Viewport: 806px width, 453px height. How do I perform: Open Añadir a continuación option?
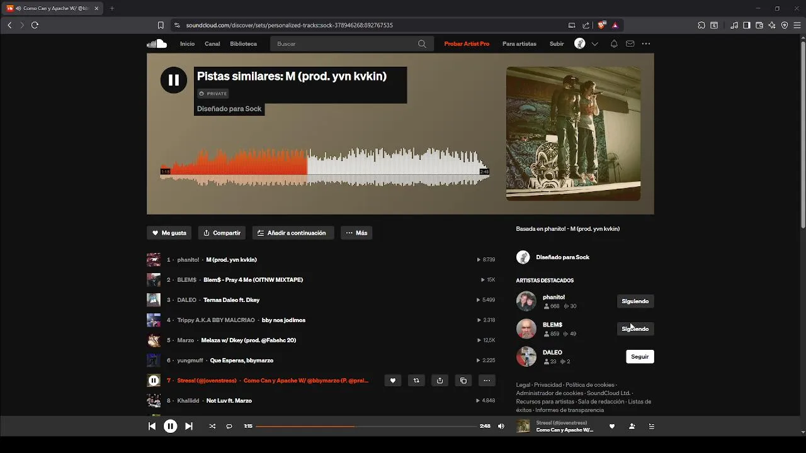click(x=293, y=233)
